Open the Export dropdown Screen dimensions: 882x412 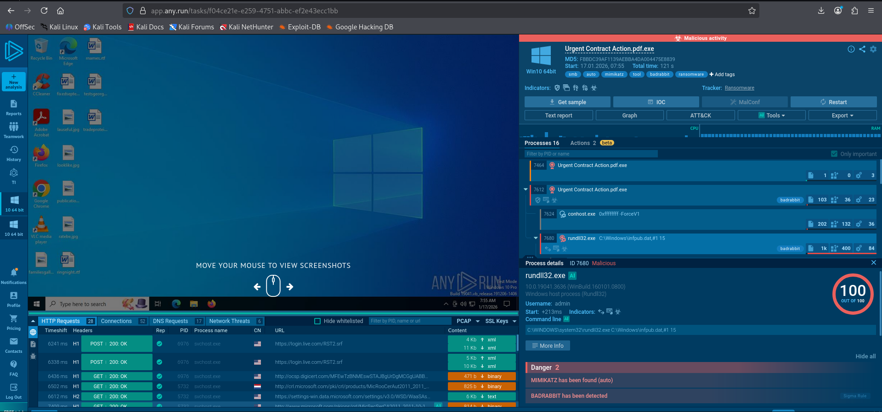(x=842, y=116)
